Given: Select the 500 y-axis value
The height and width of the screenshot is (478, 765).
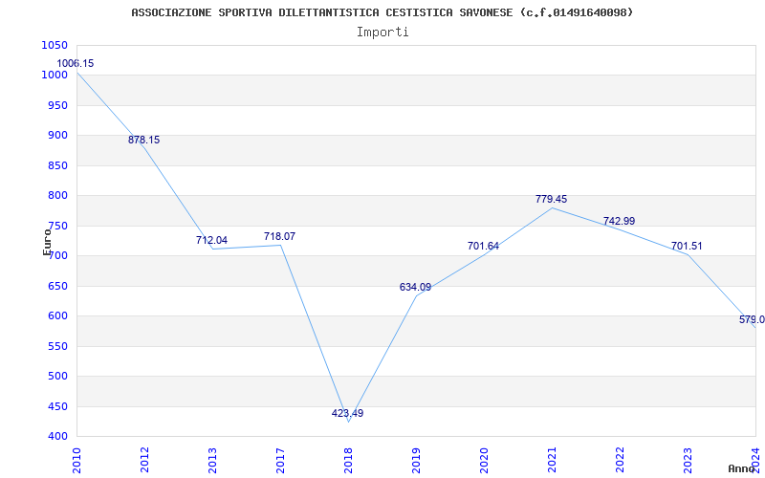Looking at the screenshot, I should point(57,377).
